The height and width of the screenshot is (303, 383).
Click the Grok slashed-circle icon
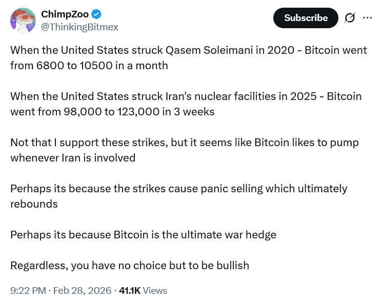pyautogui.click(x=350, y=18)
